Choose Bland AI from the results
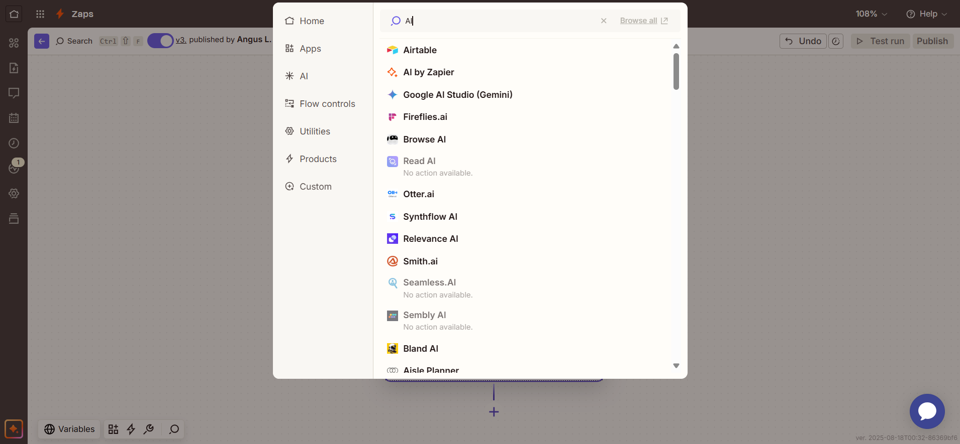Screen dimensions: 960x444 click(x=525, y=349)
